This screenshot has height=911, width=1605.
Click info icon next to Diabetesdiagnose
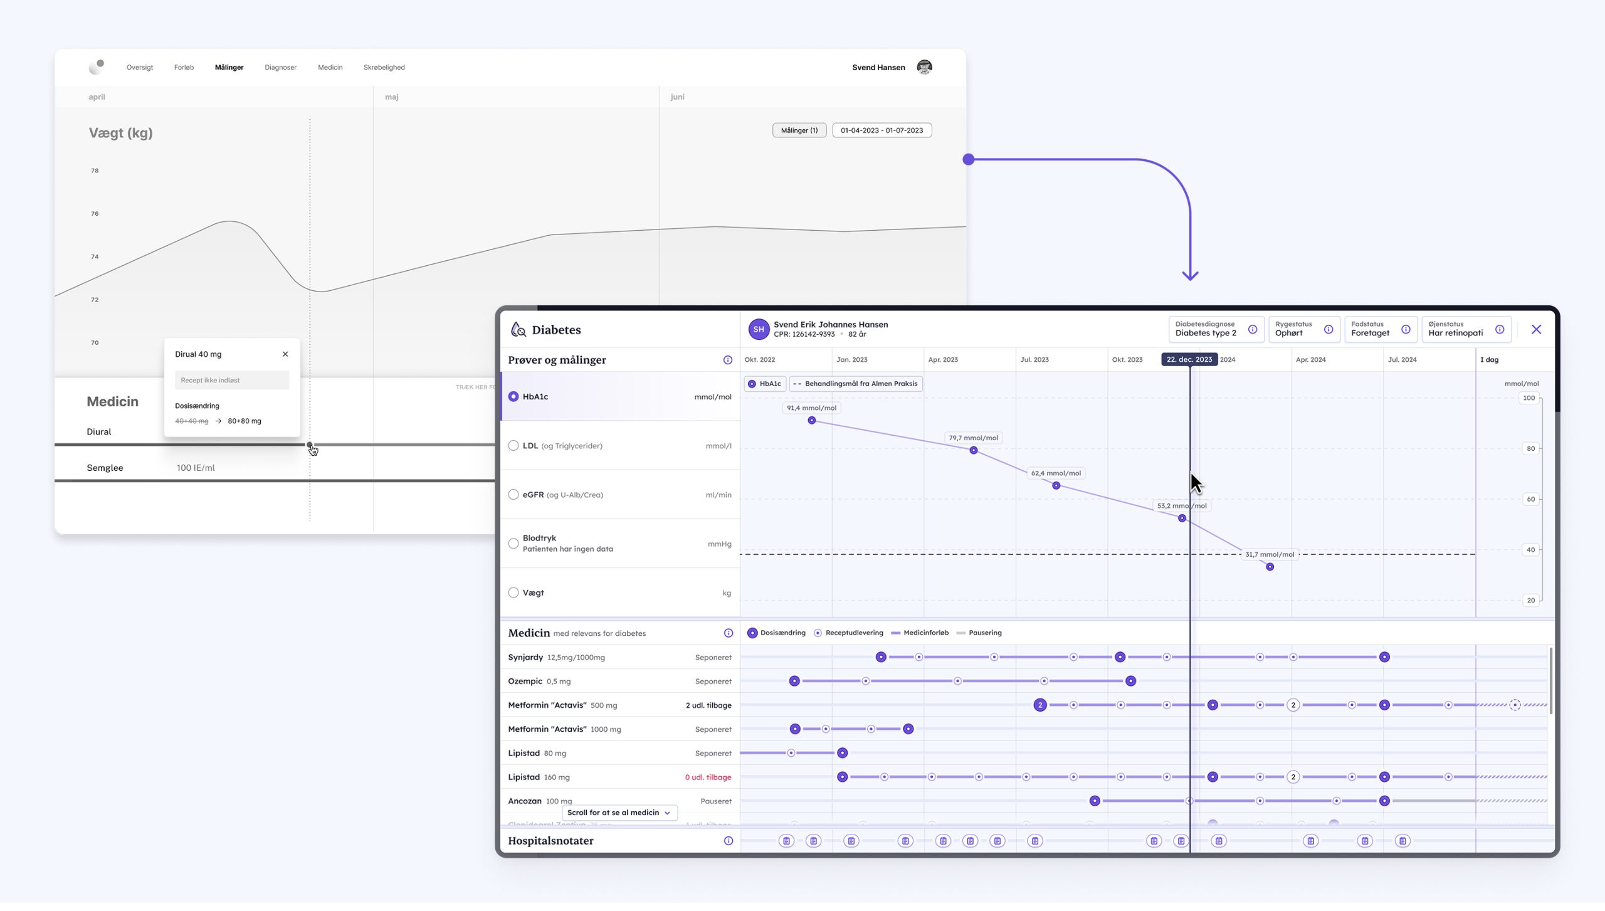(x=1252, y=330)
